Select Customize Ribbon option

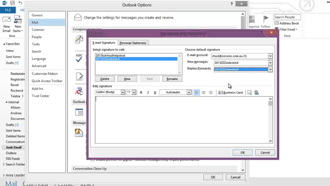tap(47, 74)
